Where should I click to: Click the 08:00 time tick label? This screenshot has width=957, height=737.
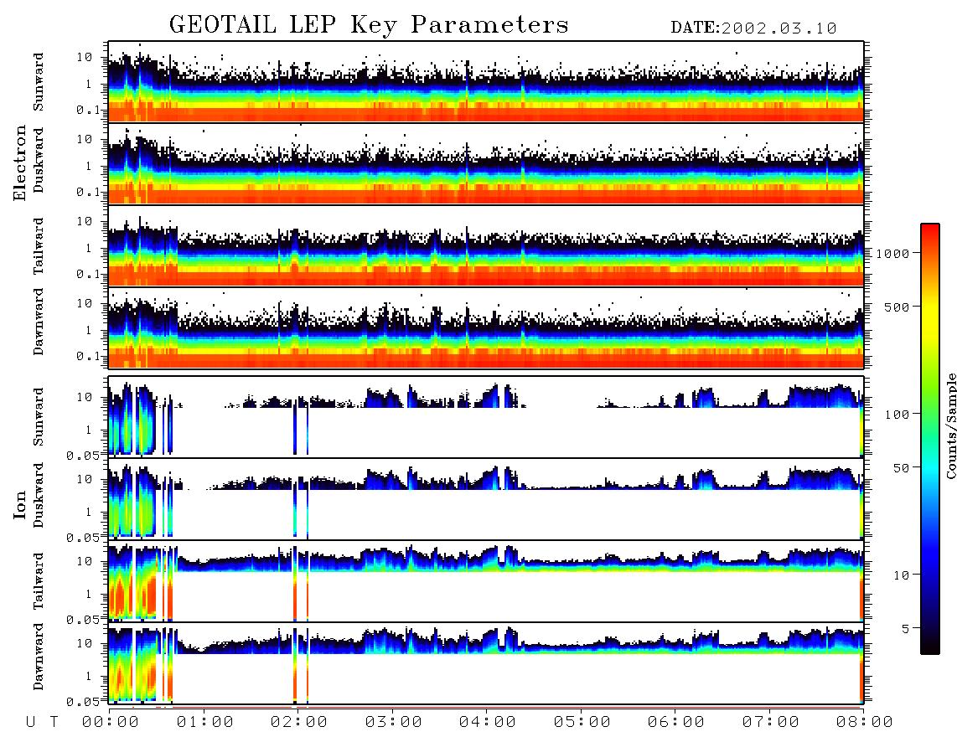(x=865, y=723)
